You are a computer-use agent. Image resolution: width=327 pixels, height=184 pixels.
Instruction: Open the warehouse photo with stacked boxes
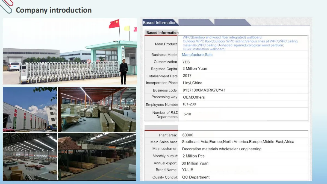point(97,110)
